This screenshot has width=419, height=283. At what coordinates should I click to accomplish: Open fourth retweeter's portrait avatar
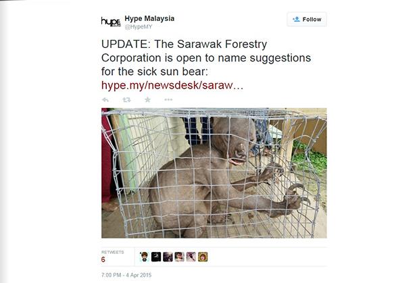pos(179,257)
